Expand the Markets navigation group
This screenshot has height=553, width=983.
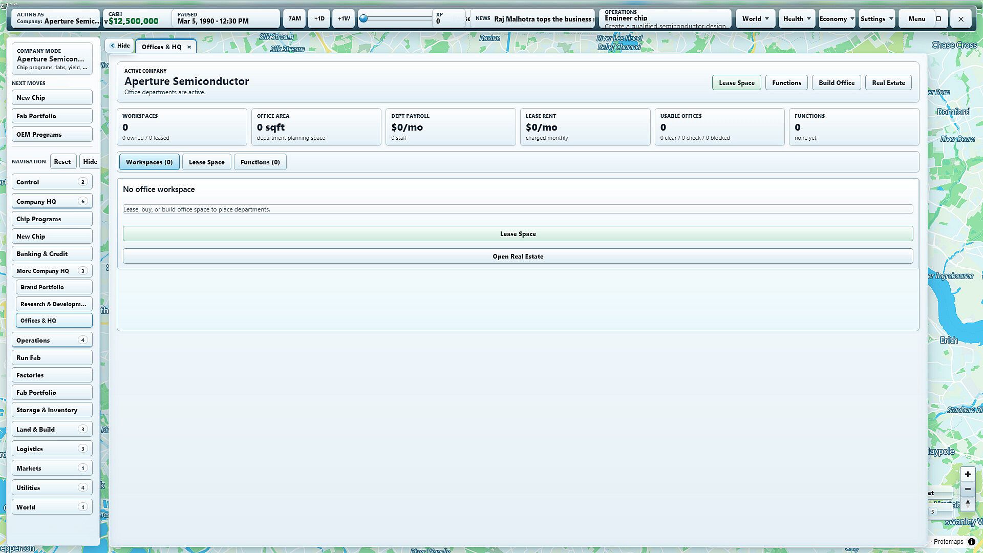coord(52,469)
